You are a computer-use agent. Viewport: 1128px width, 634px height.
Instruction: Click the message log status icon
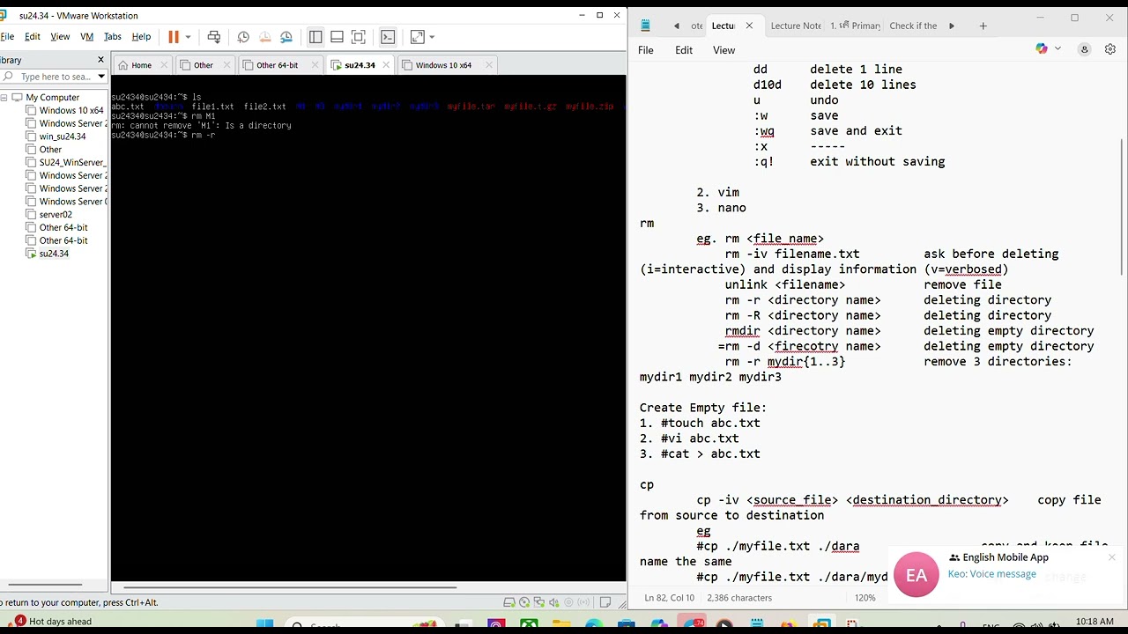coord(605,602)
